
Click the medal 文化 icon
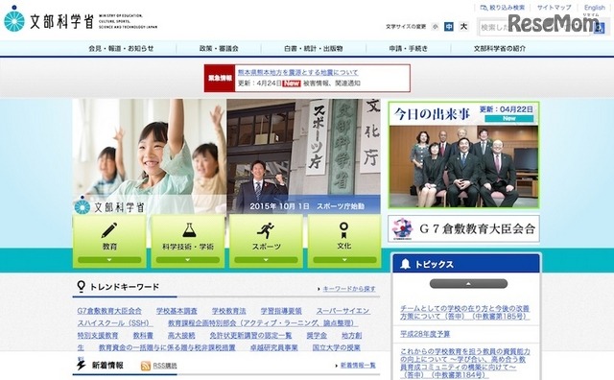click(343, 230)
